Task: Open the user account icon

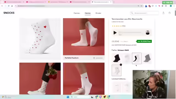Action: tap(163, 13)
